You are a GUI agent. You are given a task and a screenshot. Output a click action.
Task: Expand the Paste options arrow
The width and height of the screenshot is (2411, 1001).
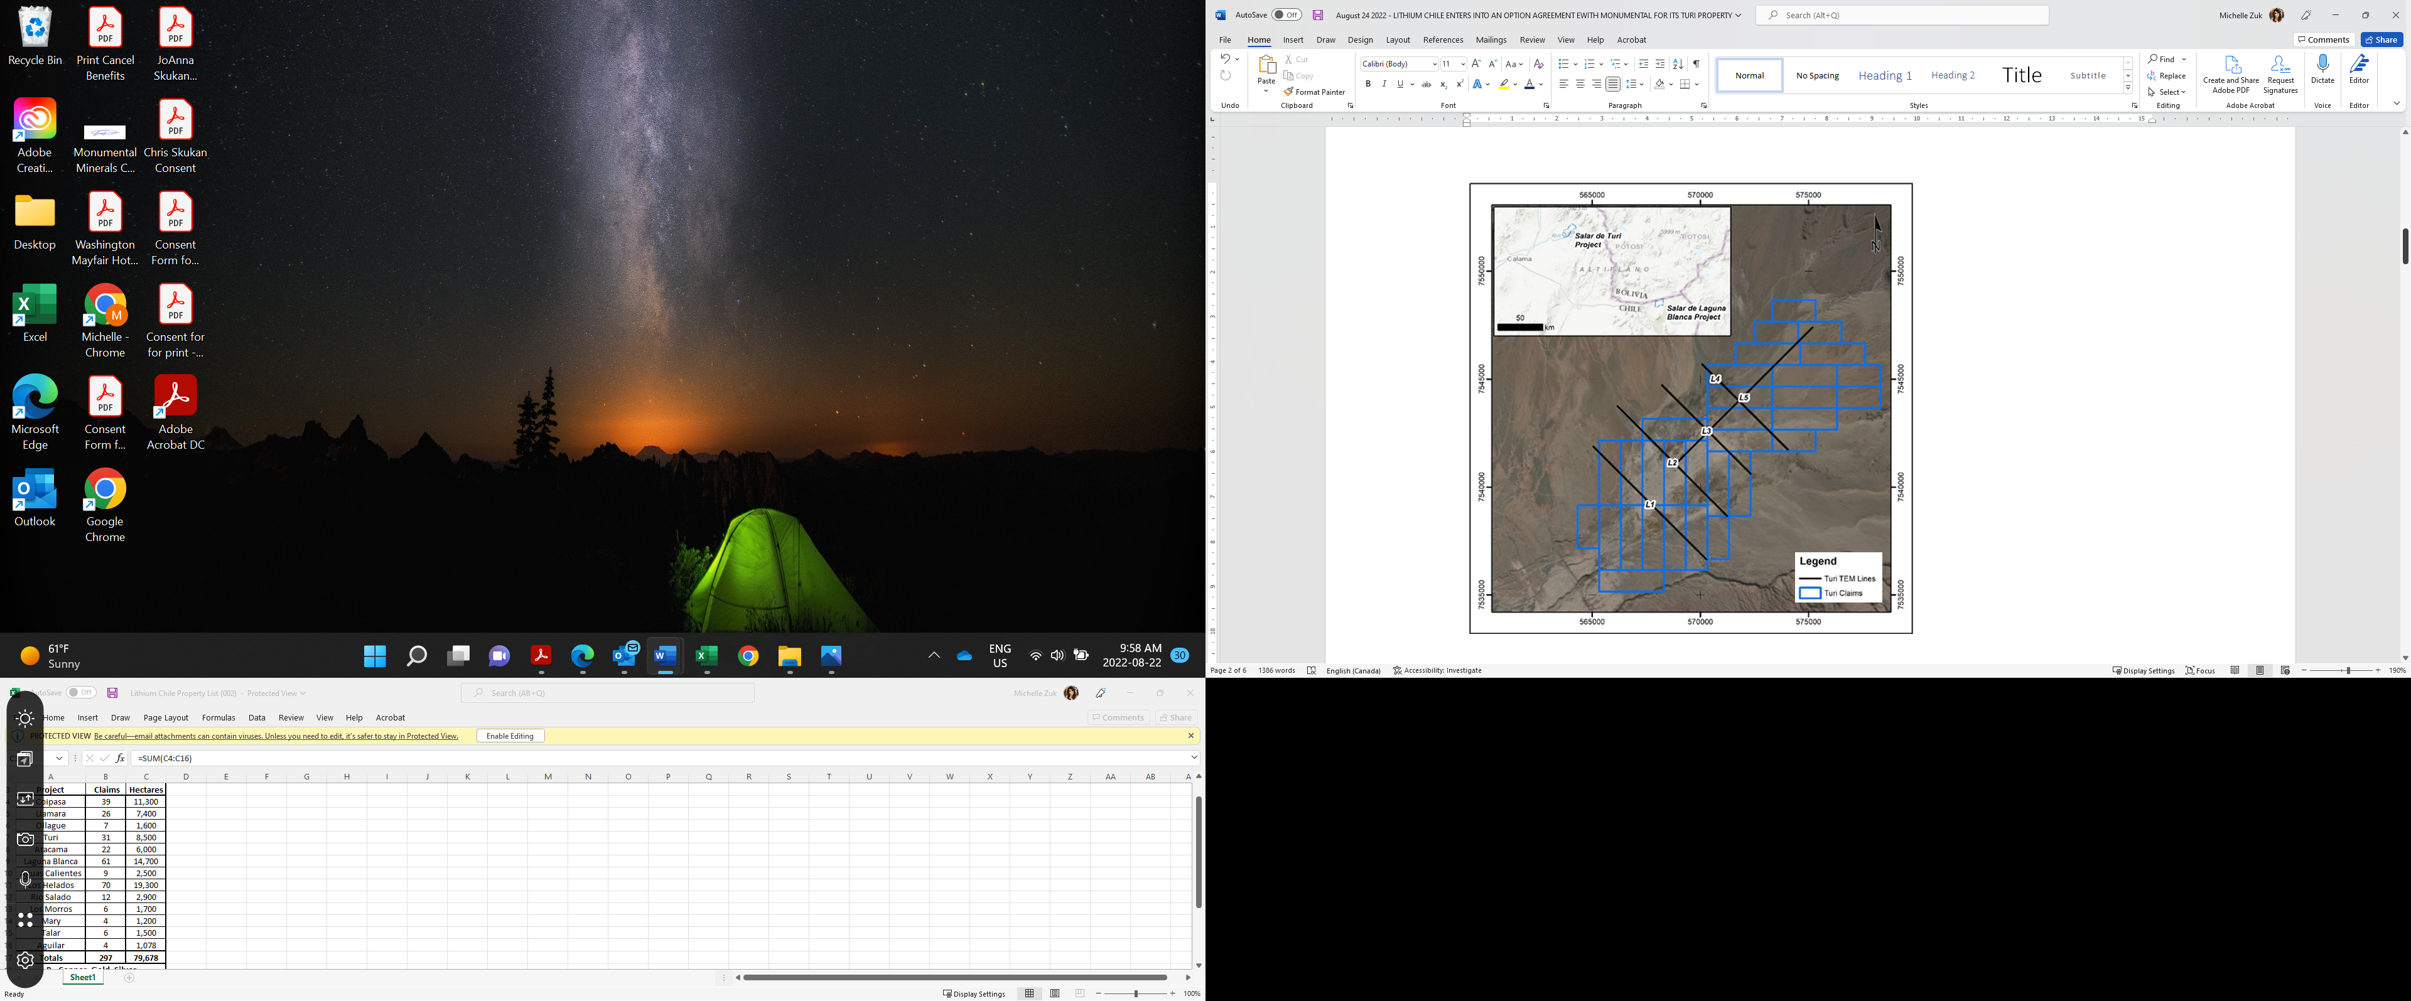pyautogui.click(x=1266, y=91)
